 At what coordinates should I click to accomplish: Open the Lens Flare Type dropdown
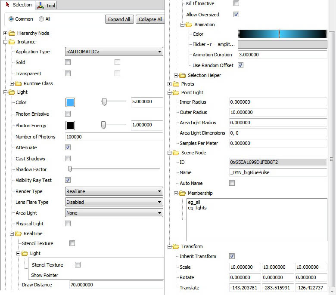pyautogui.click(x=114, y=202)
